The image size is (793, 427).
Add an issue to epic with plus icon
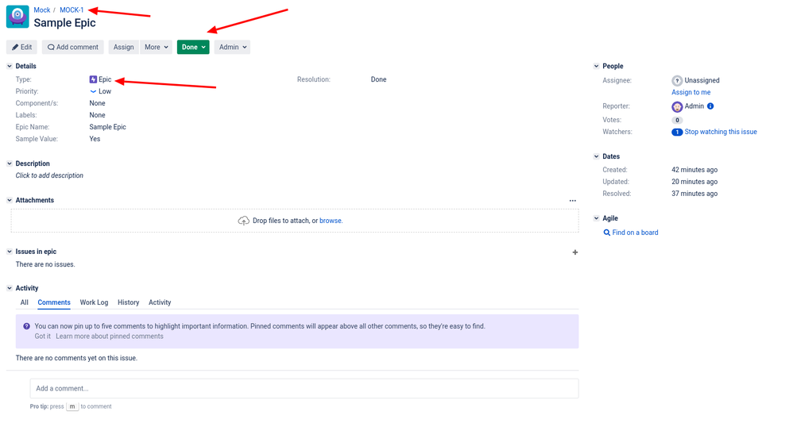coord(575,252)
